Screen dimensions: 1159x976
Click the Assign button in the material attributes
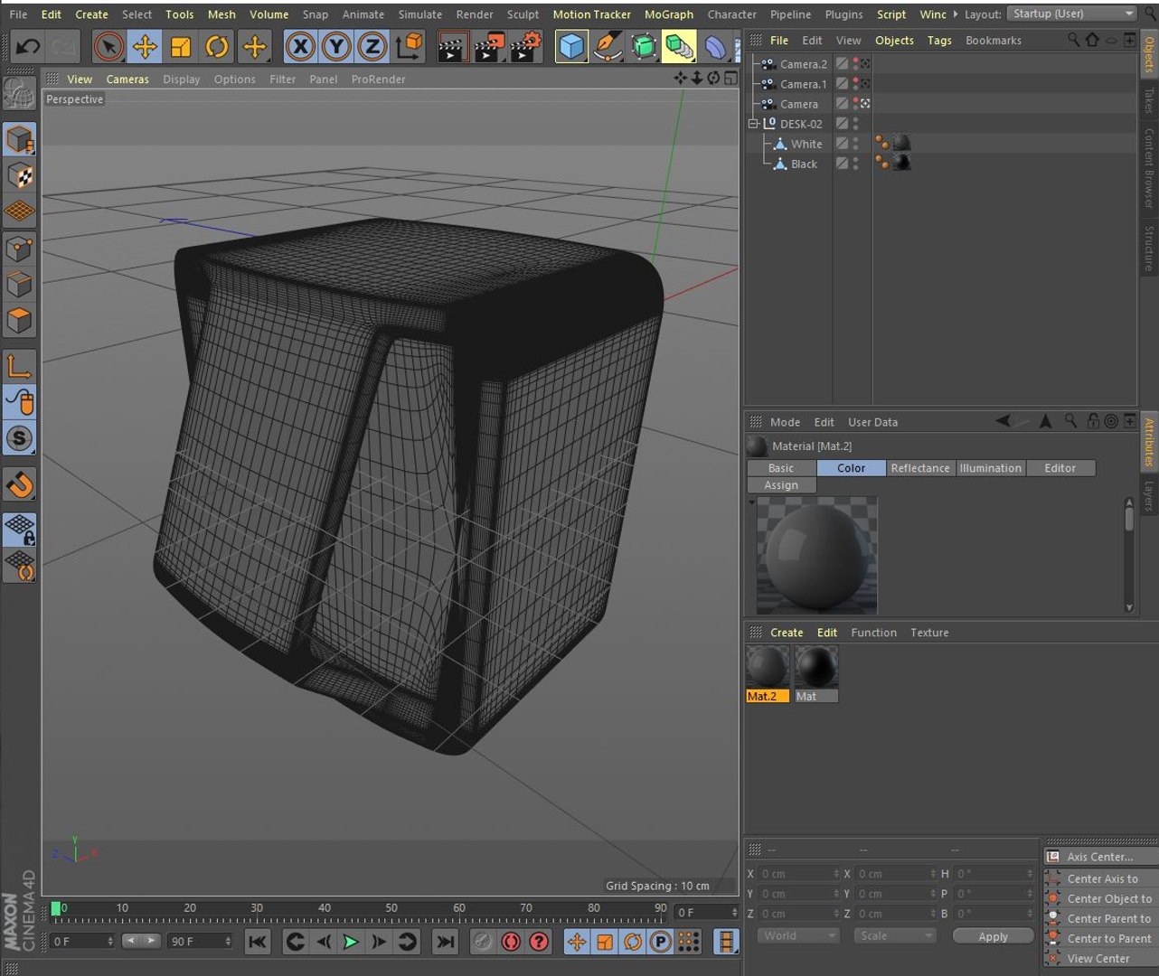click(781, 485)
